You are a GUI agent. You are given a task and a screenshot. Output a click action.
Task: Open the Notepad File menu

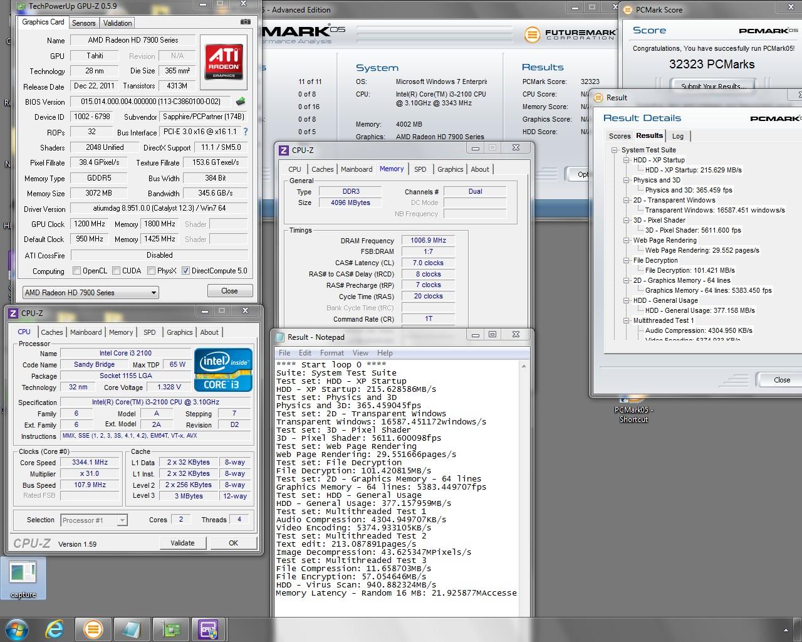tap(284, 353)
